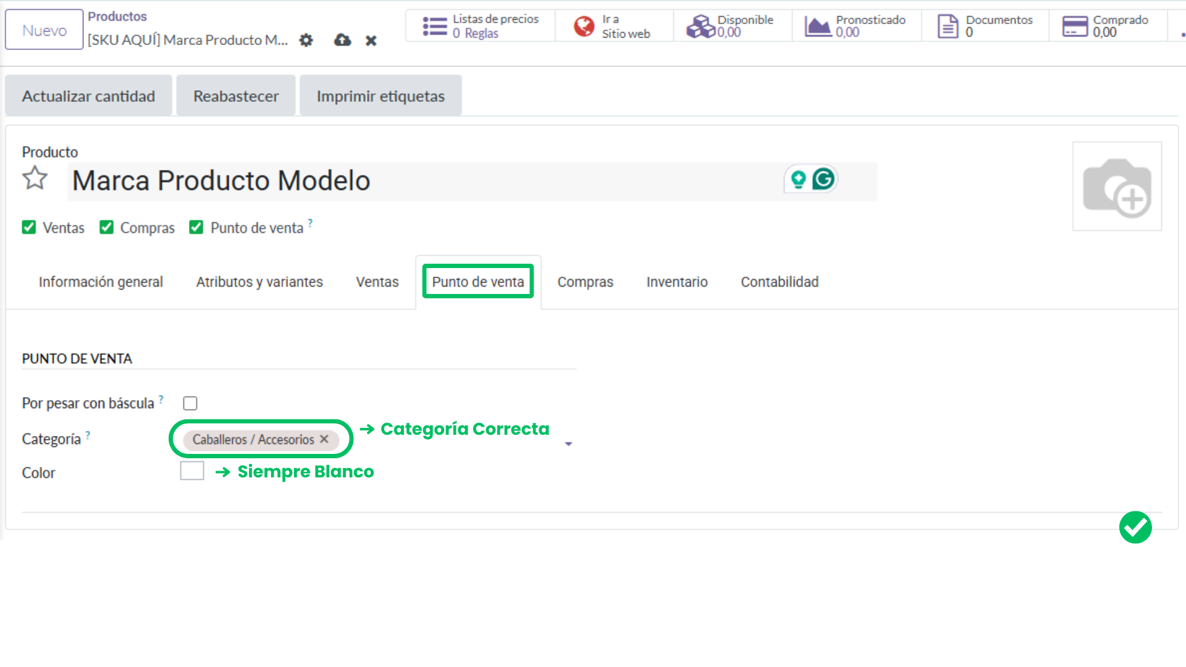
Task: Open Documentos using the document icon
Action: (946, 25)
